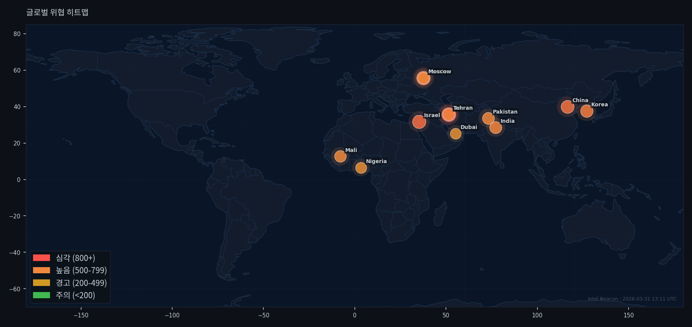Click the Moscow threat marker
692x327 pixels.
click(423, 78)
